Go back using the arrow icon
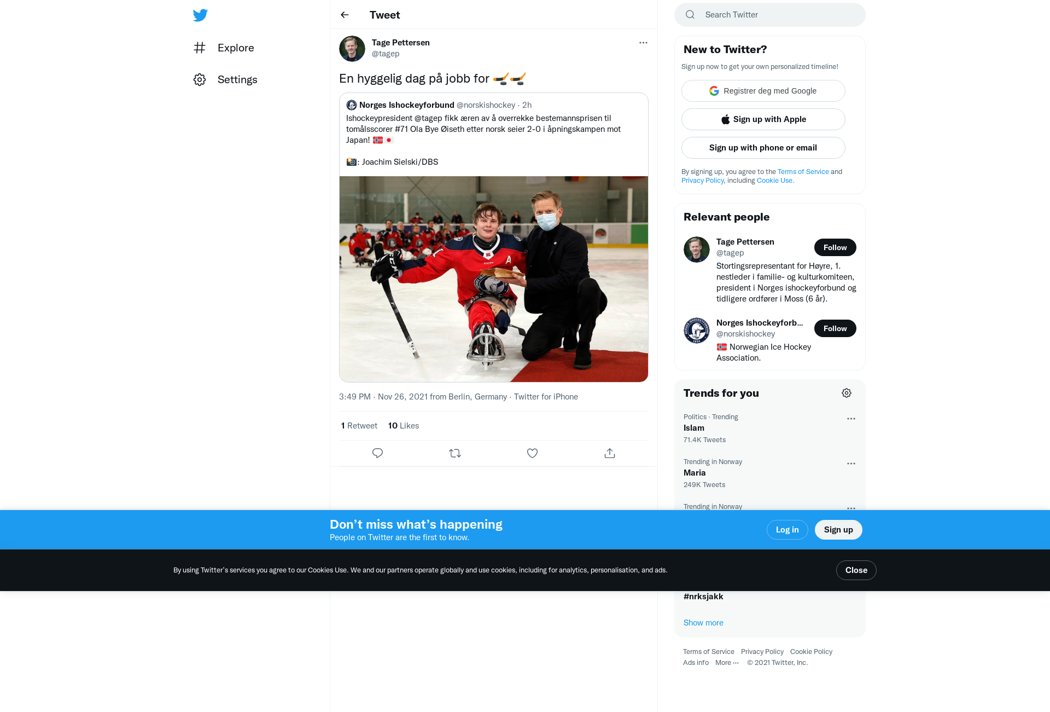The image size is (1050, 712). click(345, 15)
